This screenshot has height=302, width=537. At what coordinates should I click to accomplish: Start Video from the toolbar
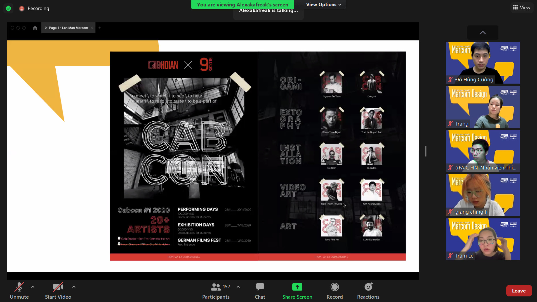click(x=58, y=291)
